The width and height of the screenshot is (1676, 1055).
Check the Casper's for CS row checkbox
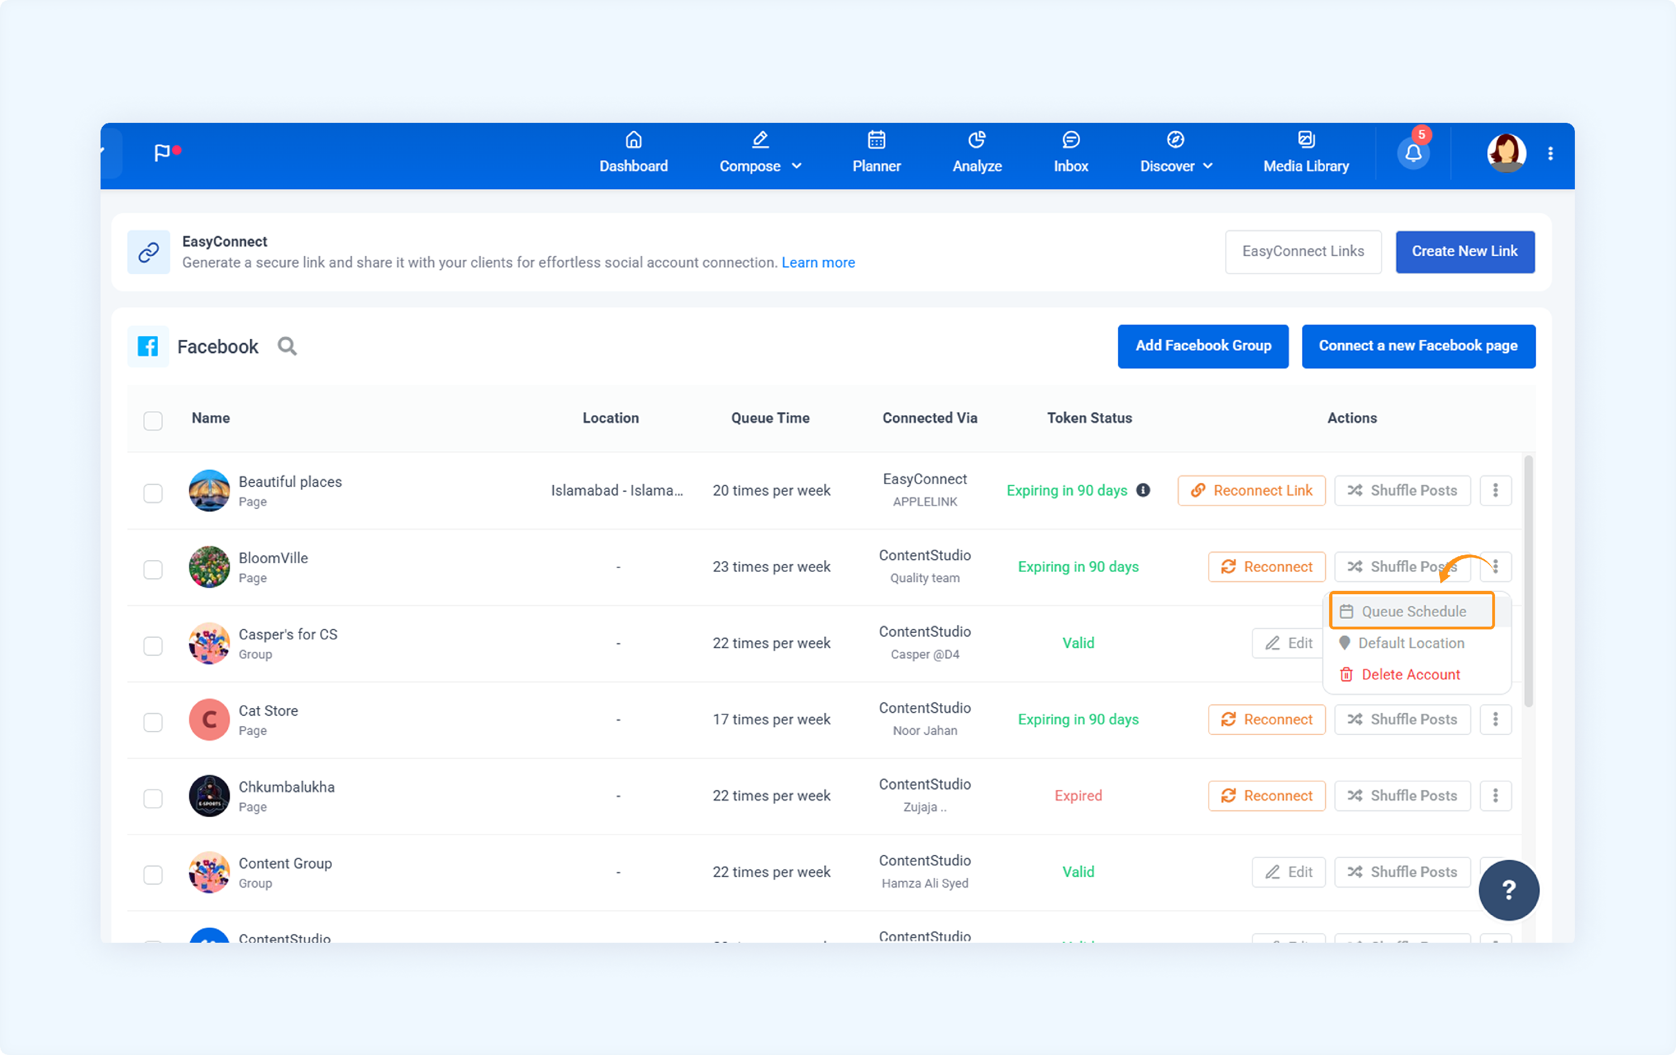(x=153, y=646)
